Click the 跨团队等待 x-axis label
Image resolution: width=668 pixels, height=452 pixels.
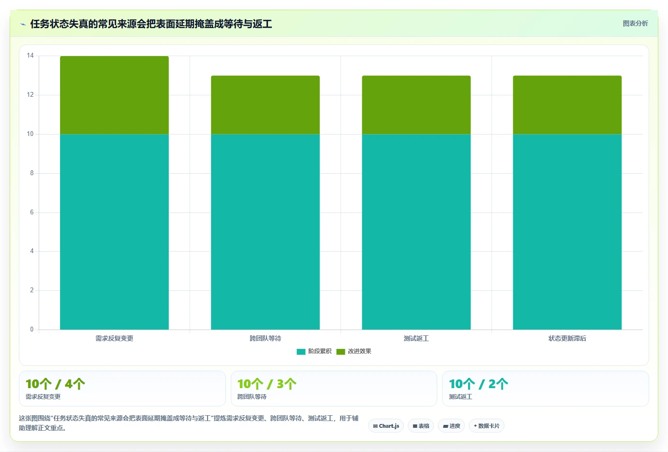265,338
